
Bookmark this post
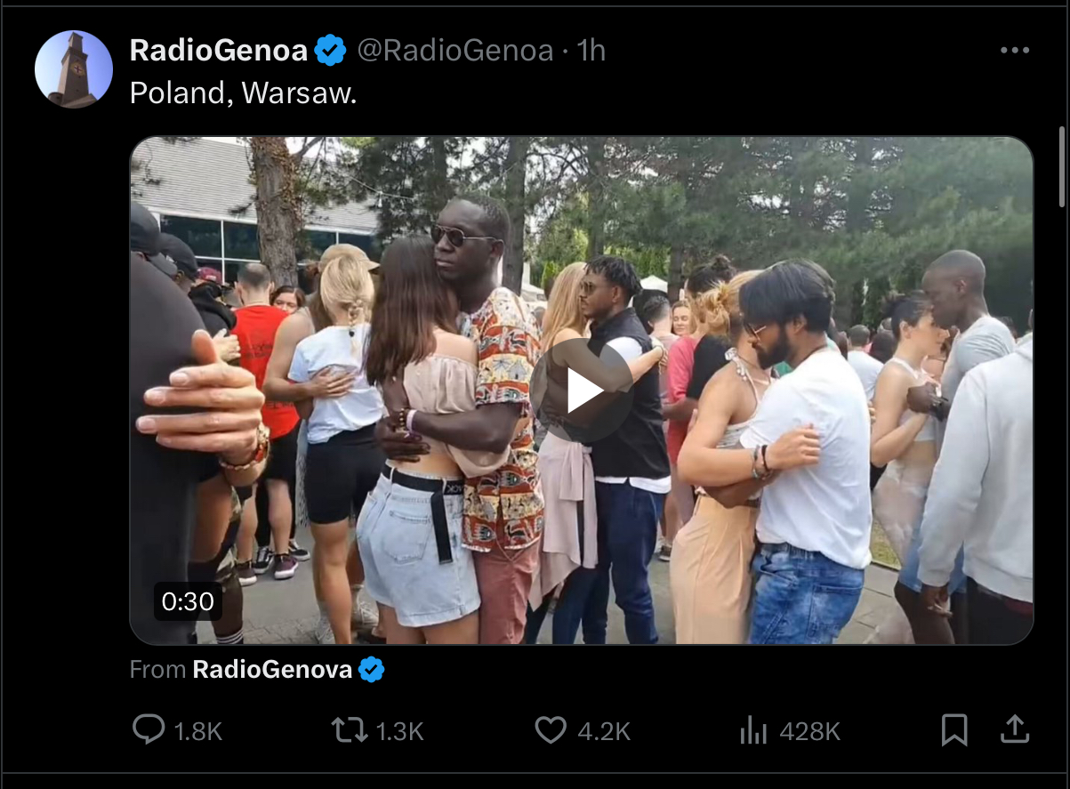953,731
